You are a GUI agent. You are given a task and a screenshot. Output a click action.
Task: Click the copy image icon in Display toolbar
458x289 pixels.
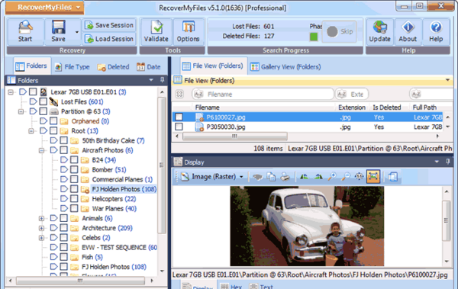(x=271, y=177)
